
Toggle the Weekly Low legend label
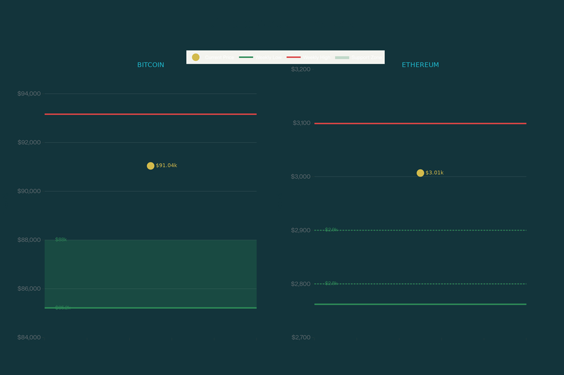(x=269, y=57)
